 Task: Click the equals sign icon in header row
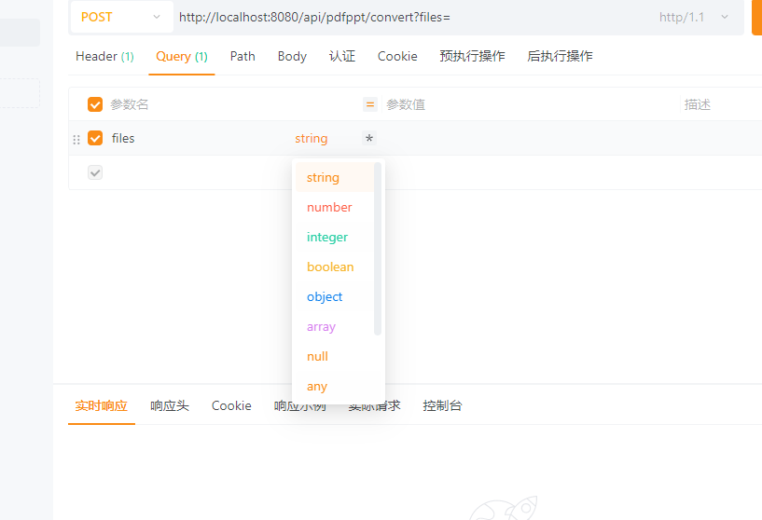(x=370, y=104)
